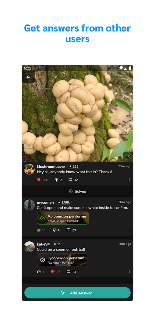The width and height of the screenshot is (155, 311).
Task: Tap the Add Answer button
Action: click(77, 293)
